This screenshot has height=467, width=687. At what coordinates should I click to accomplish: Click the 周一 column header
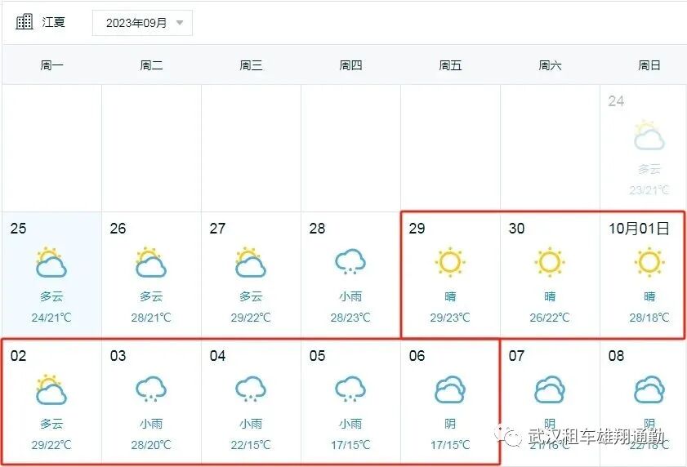tap(51, 65)
